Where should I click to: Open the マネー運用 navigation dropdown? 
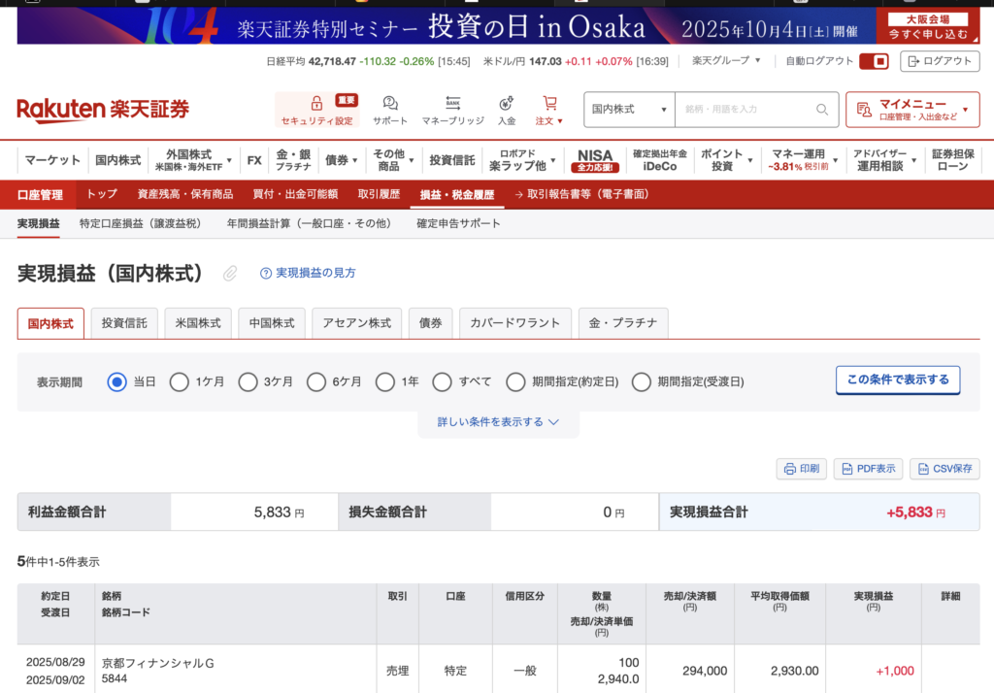(x=804, y=160)
